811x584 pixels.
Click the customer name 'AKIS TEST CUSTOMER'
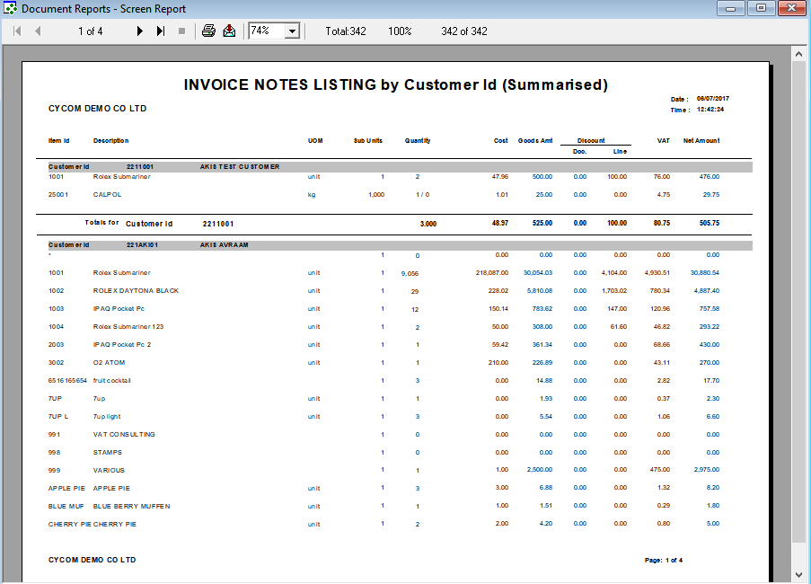coord(240,167)
